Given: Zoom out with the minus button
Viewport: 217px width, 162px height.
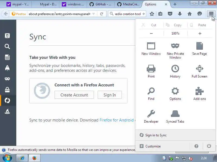Looking at the screenshot, I should 151,33.
